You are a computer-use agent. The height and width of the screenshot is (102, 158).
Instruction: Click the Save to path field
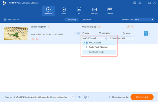pos(42,97)
